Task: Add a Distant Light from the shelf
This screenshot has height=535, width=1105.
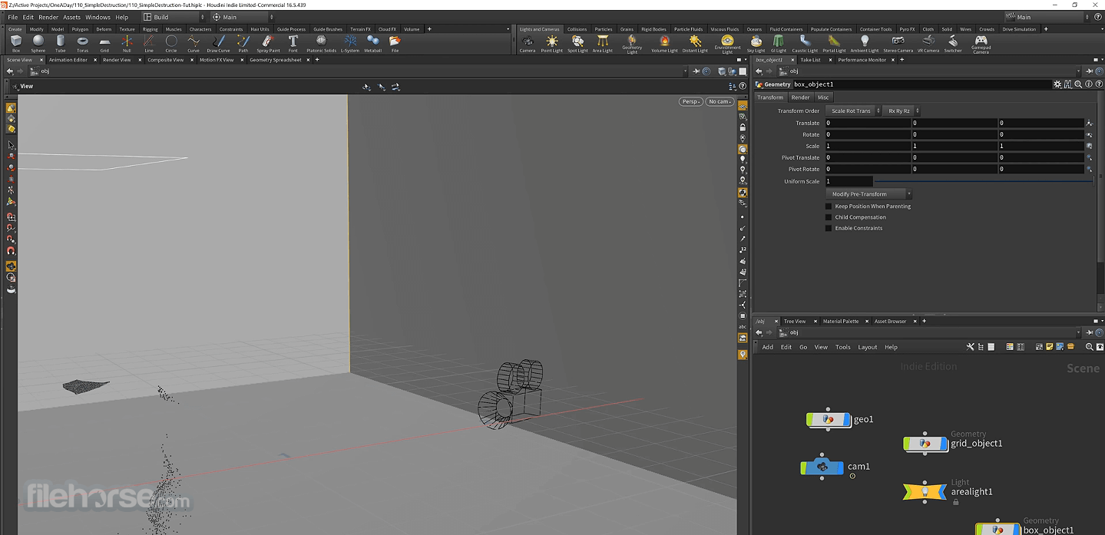Action: pos(695,43)
